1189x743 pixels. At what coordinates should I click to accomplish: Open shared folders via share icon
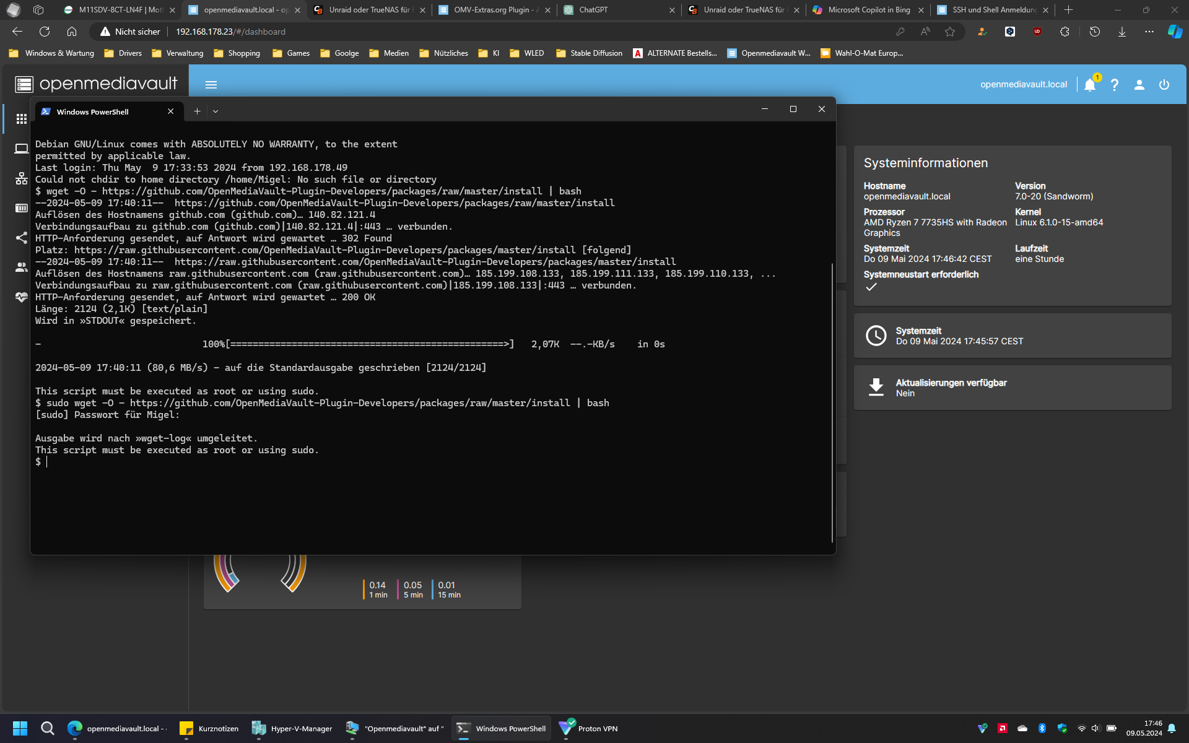coord(22,238)
